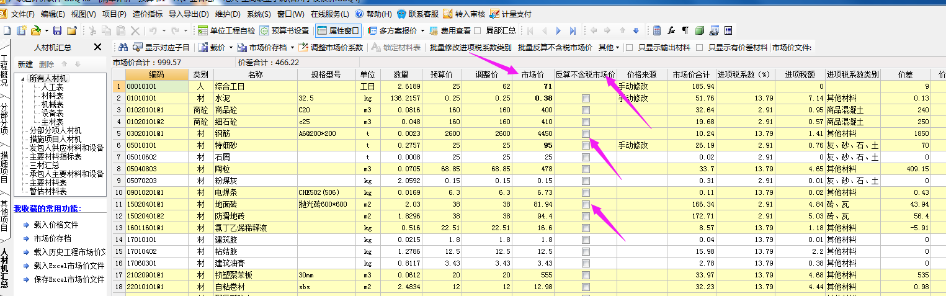Open the Undo history dropdown arrow

tap(164, 30)
